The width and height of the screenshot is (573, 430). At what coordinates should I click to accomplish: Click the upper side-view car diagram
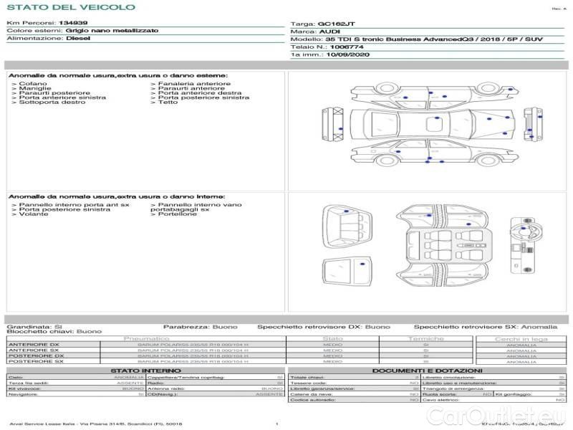coord(434,95)
